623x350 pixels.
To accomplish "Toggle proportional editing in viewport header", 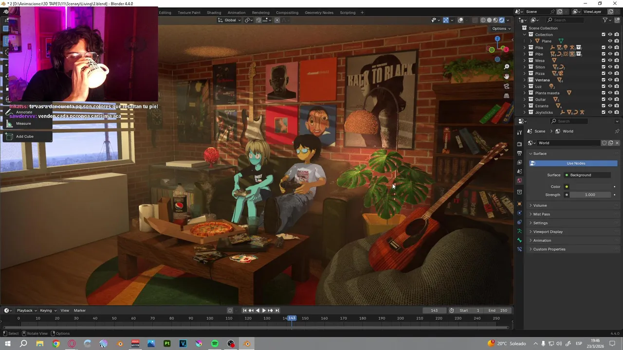I will click(x=277, y=20).
